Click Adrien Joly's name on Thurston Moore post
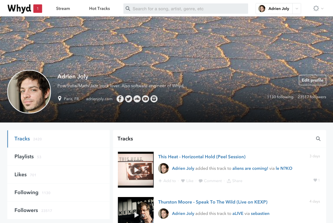The height and width of the screenshot is (223, 333). point(183,214)
